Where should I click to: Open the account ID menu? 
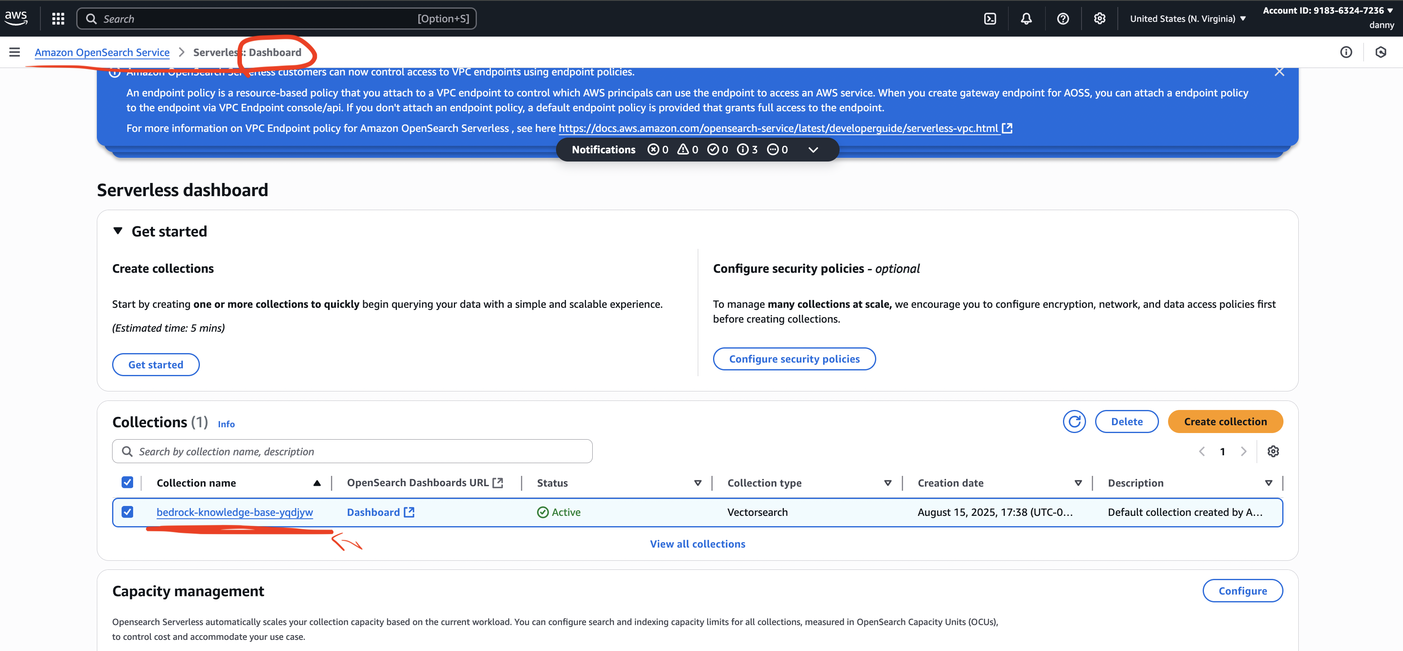click(x=1327, y=11)
